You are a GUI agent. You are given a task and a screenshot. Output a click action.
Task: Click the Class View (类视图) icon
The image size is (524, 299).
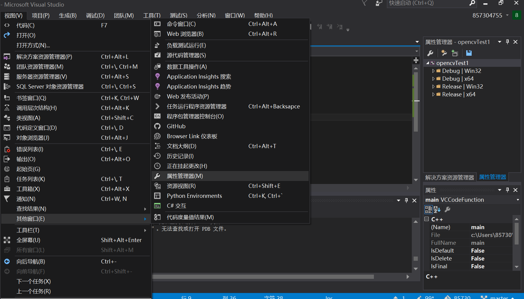pyautogui.click(x=7, y=118)
